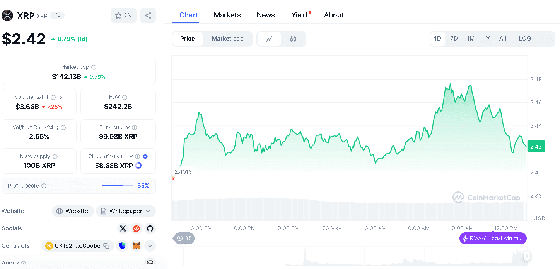Click circulating supply progress ring icon
Screen dimensions: 560x269
tap(138, 166)
